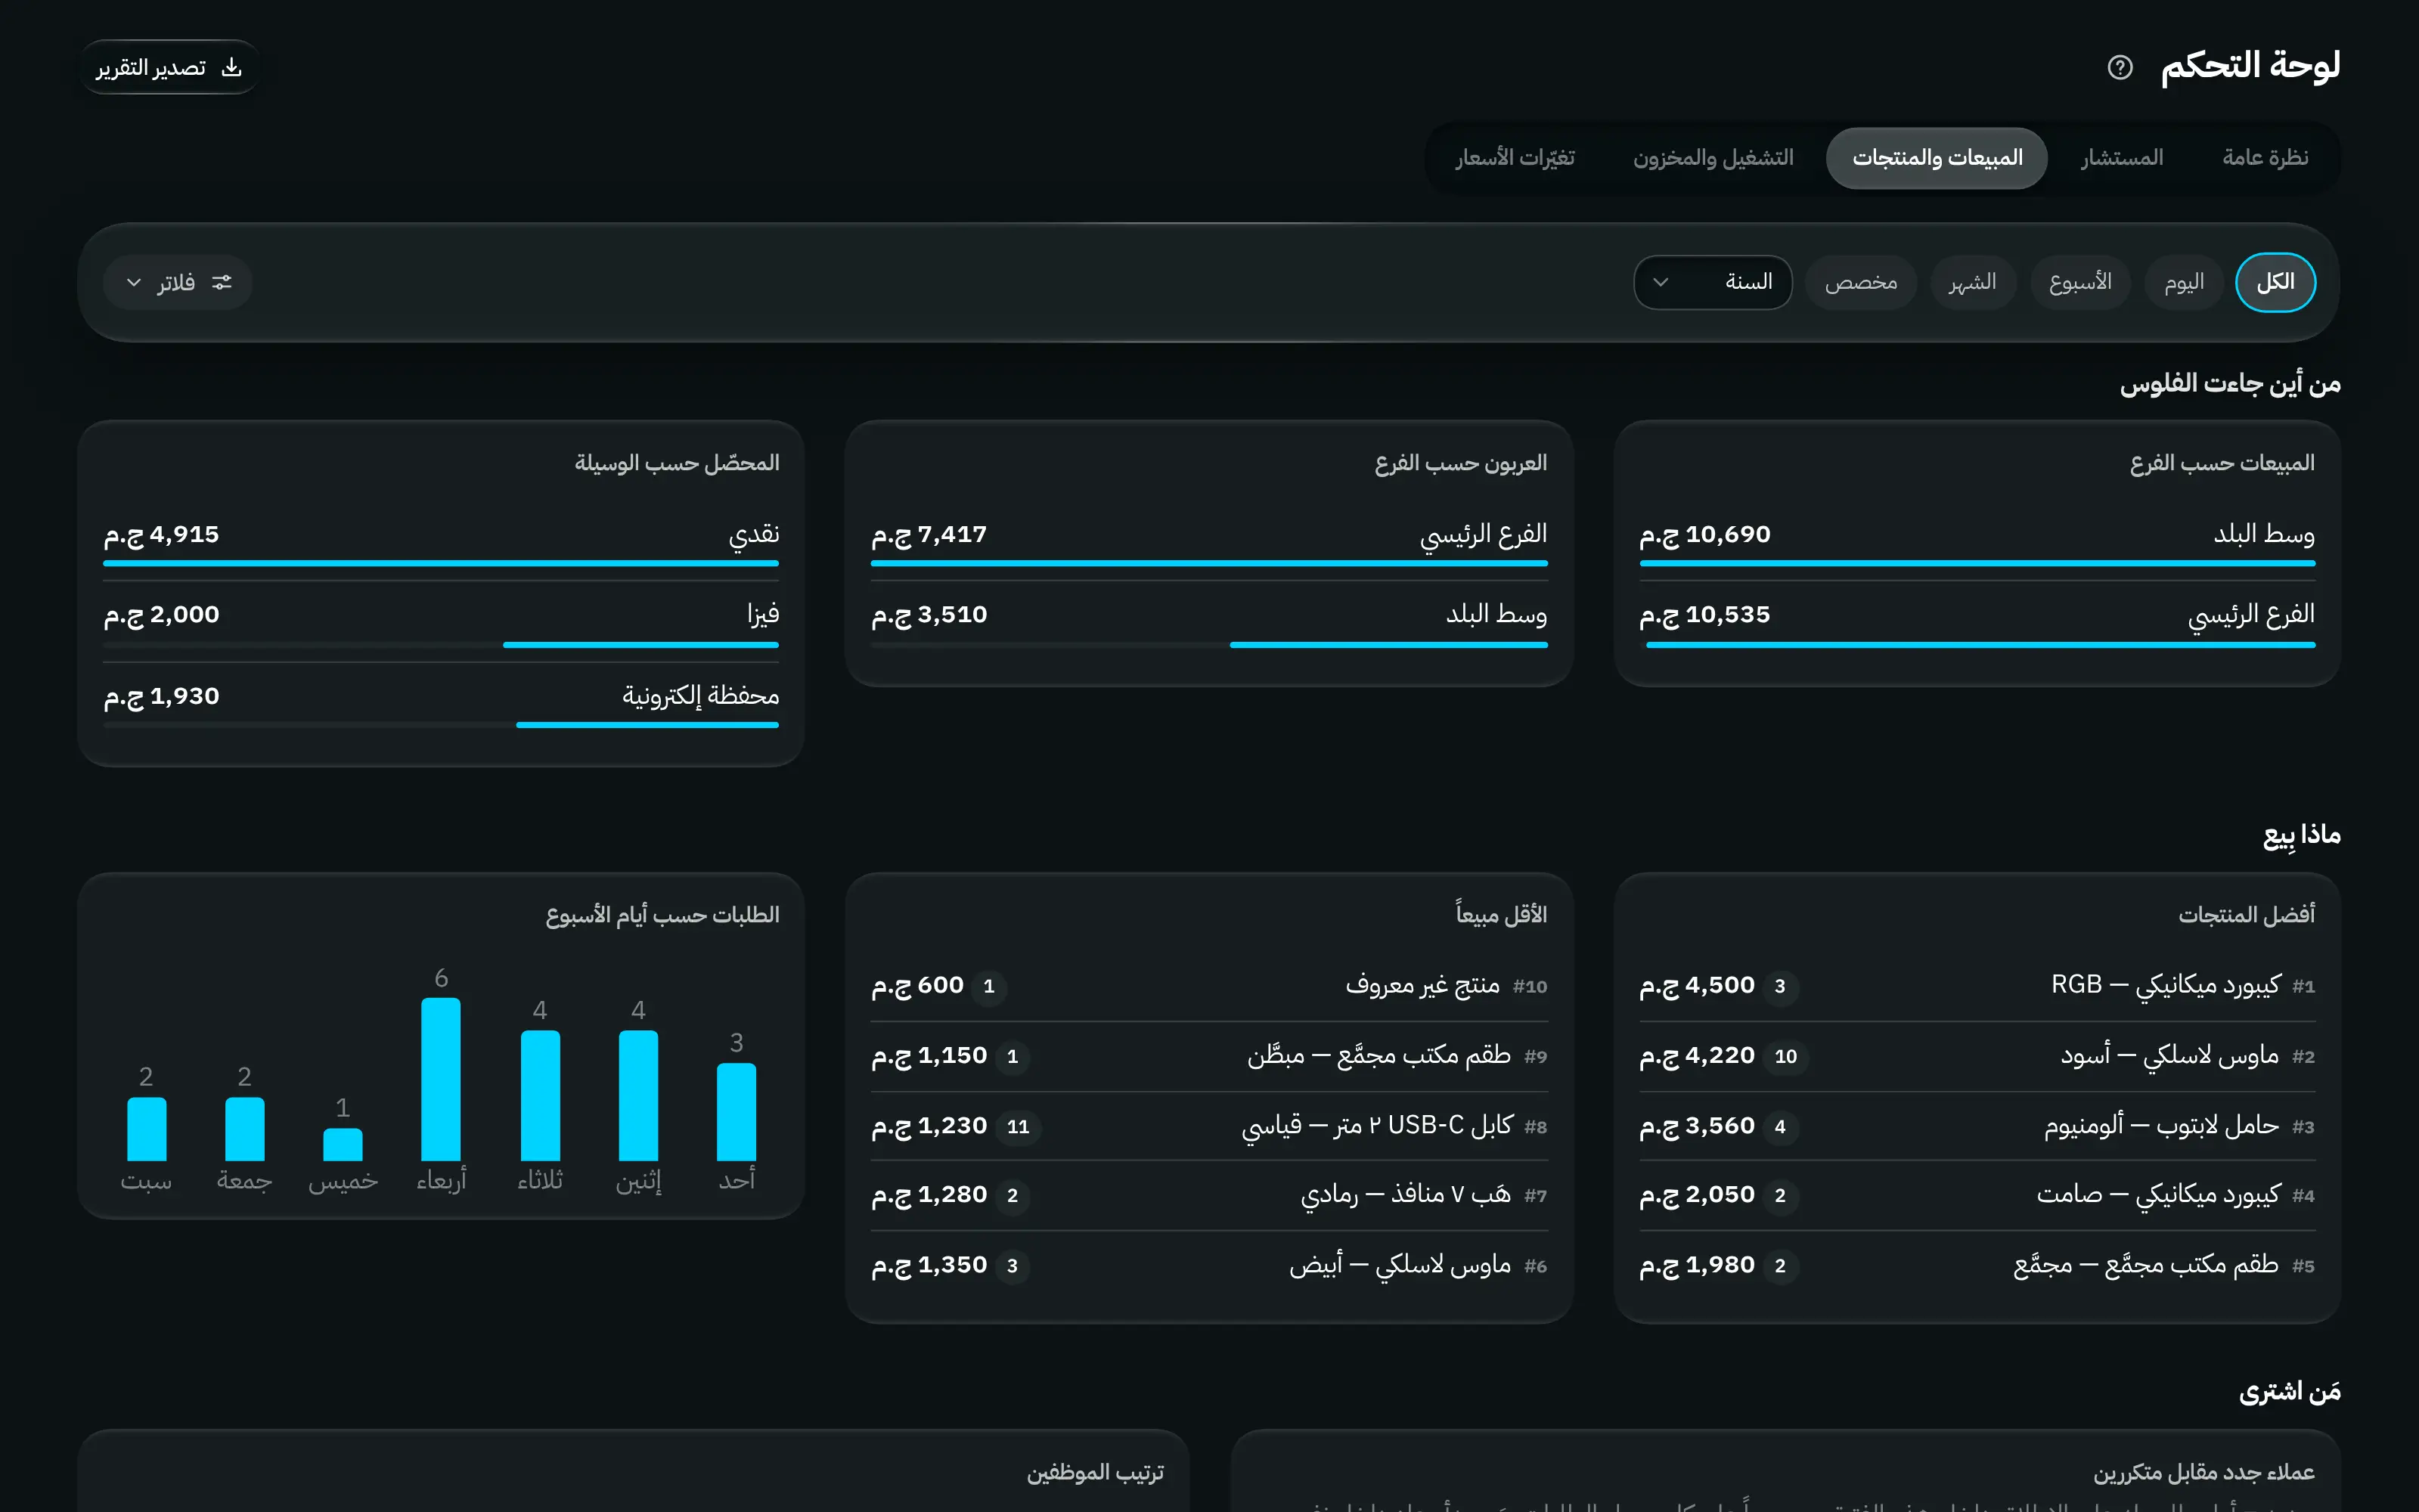Click the كابل USB-C row
Image resolution: width=2419 pixels, height=1512 pixels.
pos(1209,1126)
